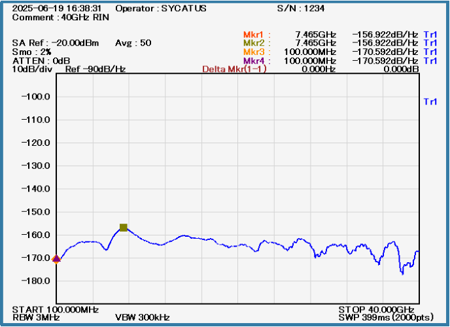Click the -160.0 Y-axis label

coord(36,235)
